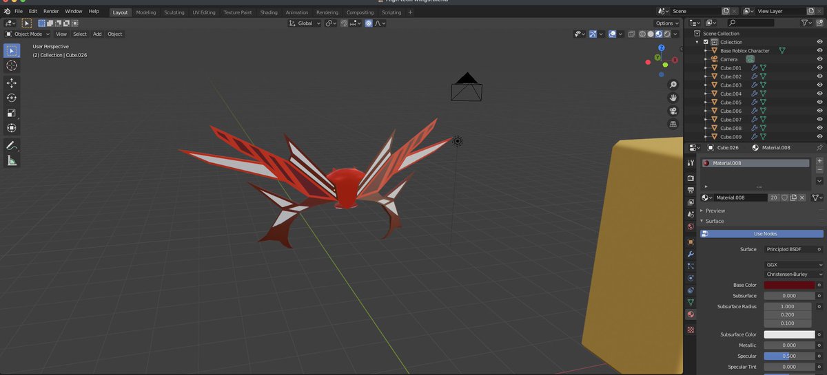
Task: Toggle camera view with the camera icon
Action: (673, 111)
